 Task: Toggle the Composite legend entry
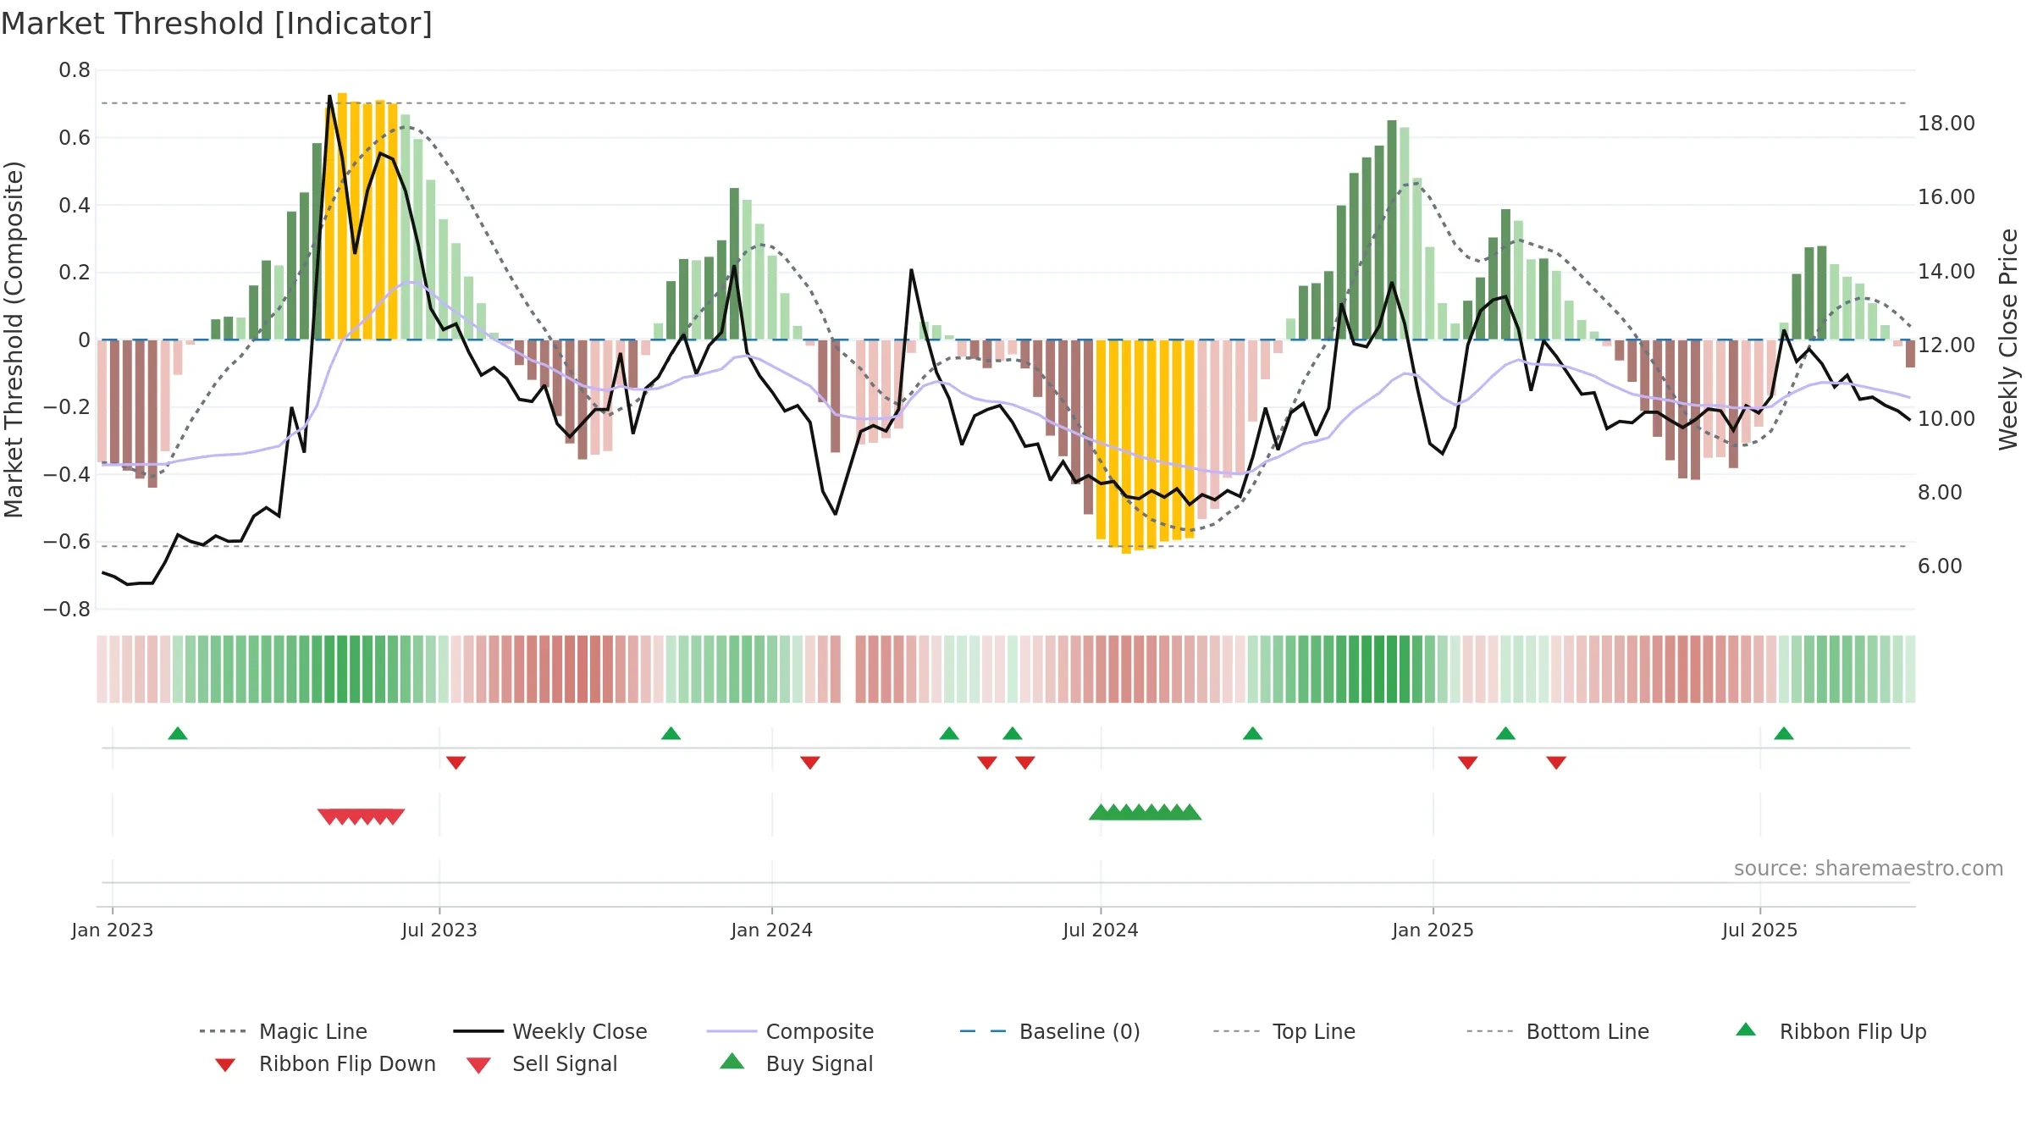790,1031
